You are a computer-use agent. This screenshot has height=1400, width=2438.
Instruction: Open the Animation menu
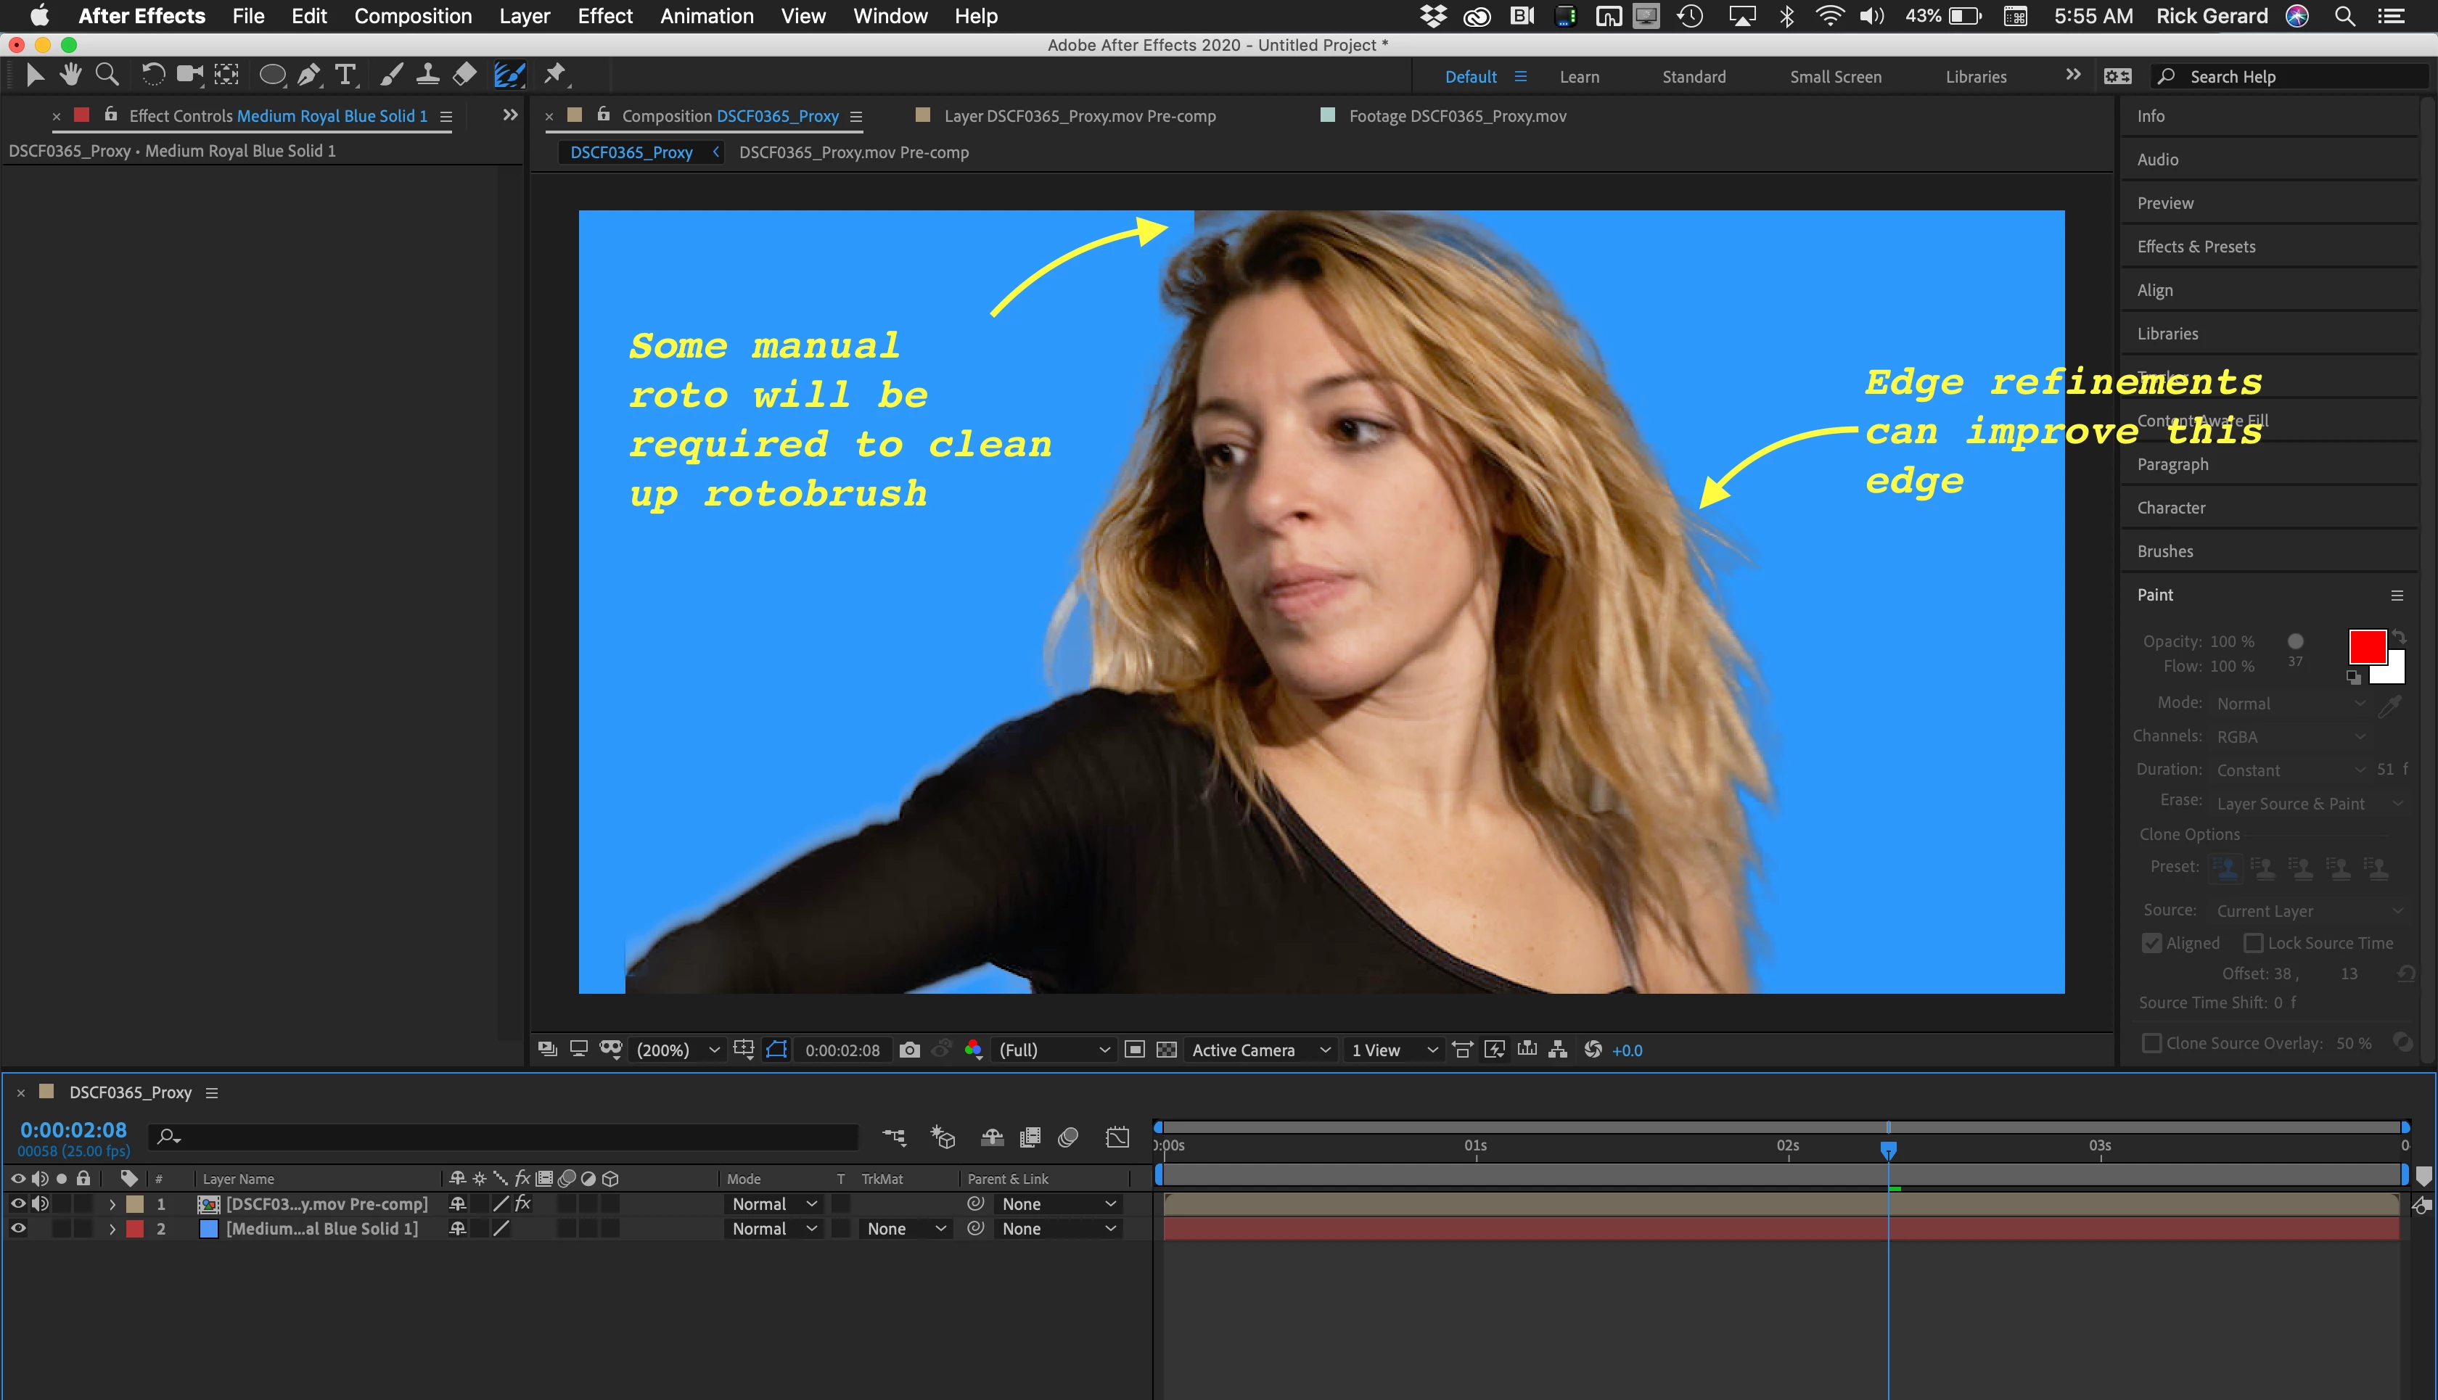coord(706,17)
